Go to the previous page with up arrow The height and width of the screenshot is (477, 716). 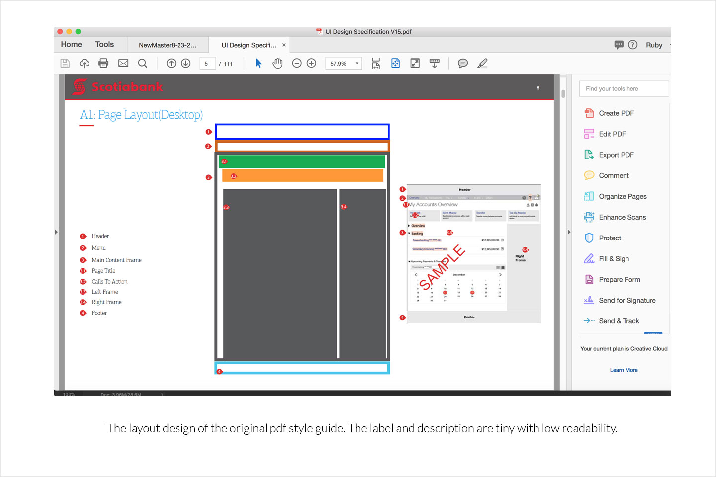pos(171,63)
